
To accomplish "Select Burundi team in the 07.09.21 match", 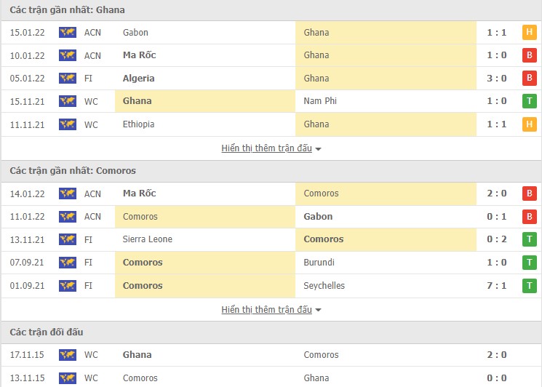I will [x=320, y=263].
